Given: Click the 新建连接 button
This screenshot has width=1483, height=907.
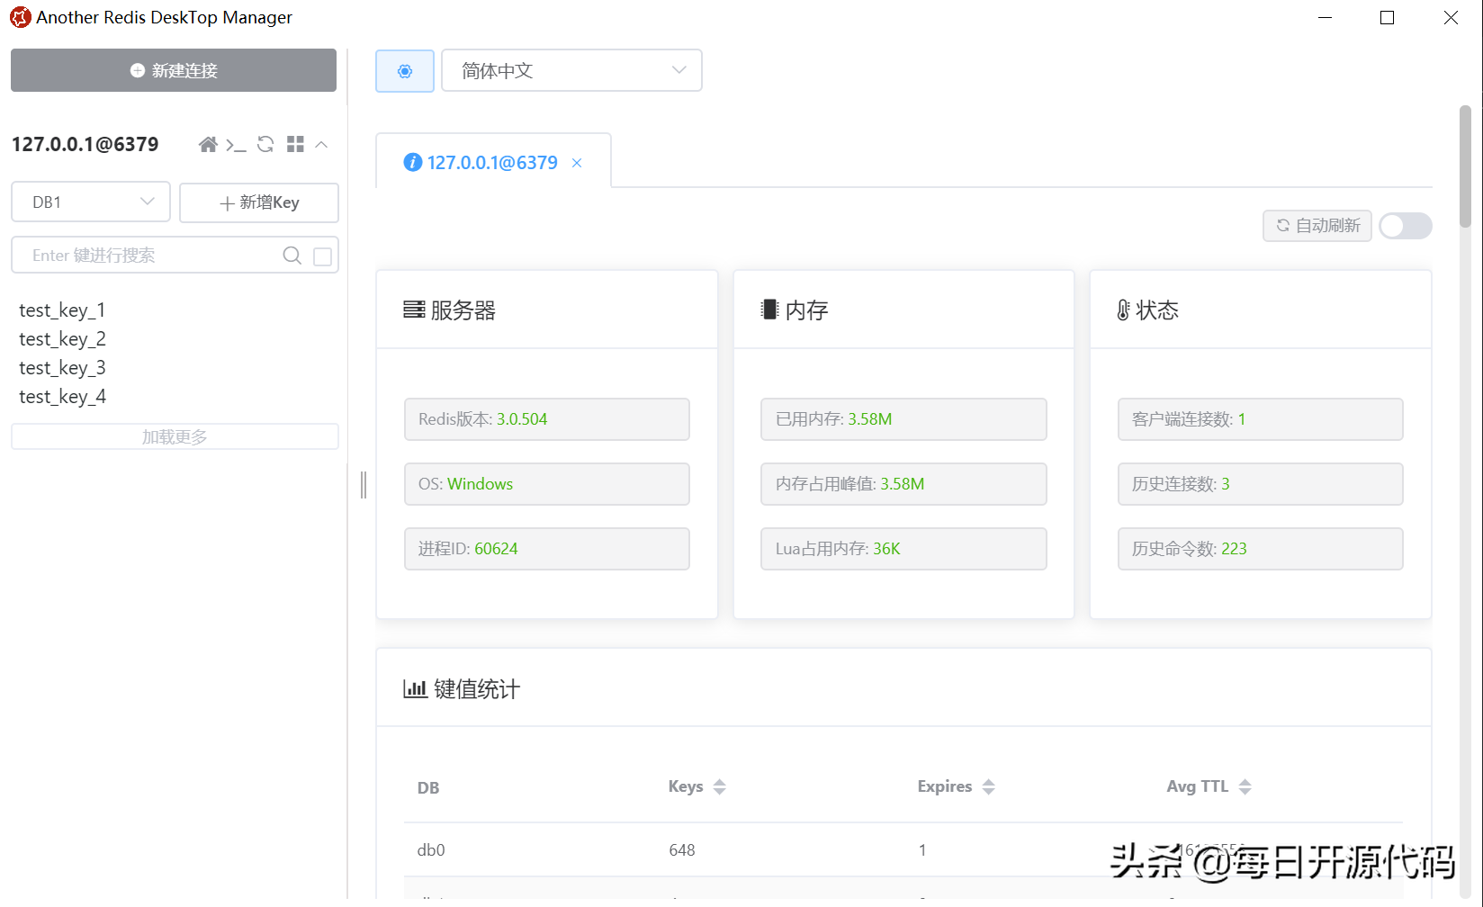Looking at the screenshot, I should click(174, 70).
